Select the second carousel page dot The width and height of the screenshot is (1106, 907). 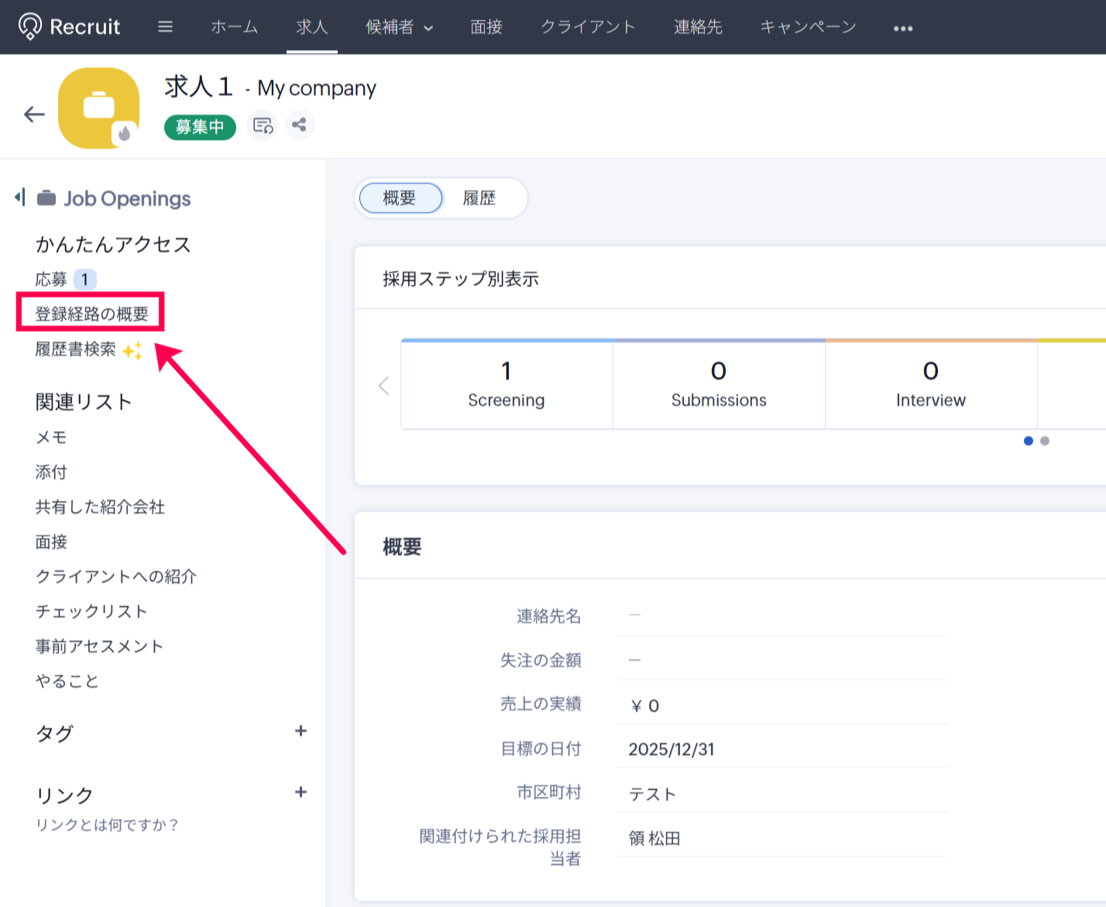(1045, 441)
